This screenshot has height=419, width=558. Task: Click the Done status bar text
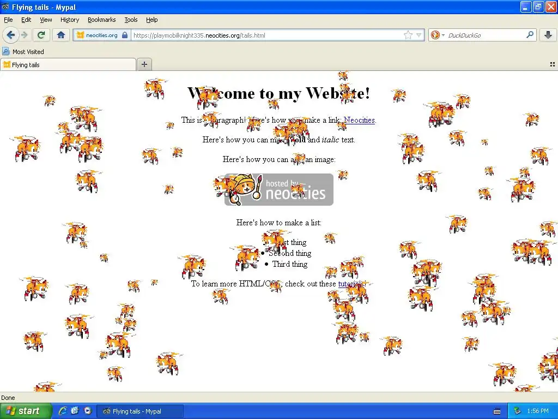click(x=8, y=398)
